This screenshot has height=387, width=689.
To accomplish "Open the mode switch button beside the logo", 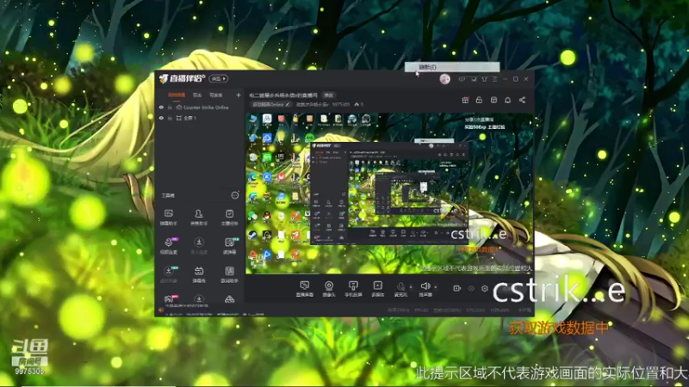I will pos(219,78).
